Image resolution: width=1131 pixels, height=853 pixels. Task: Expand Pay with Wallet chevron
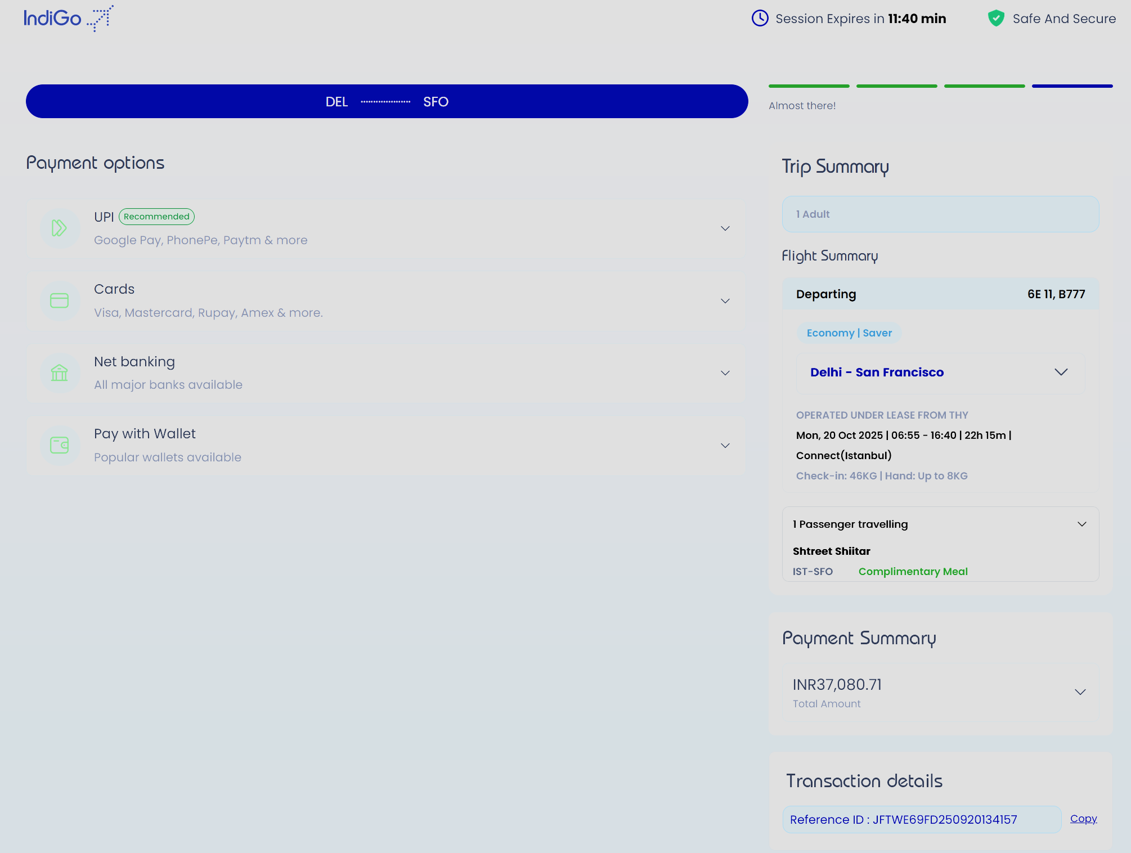pos(725,446)
